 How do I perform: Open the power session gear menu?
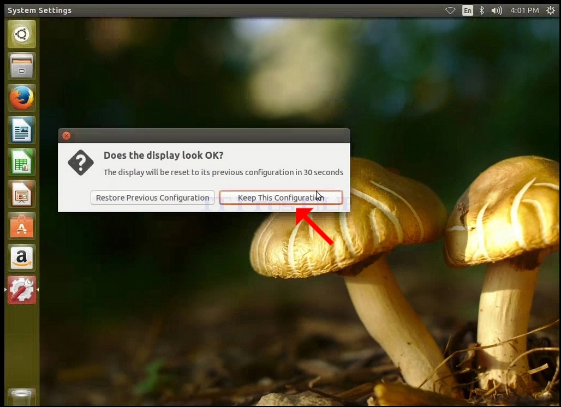pyautogui.click(x=551, y=10)
